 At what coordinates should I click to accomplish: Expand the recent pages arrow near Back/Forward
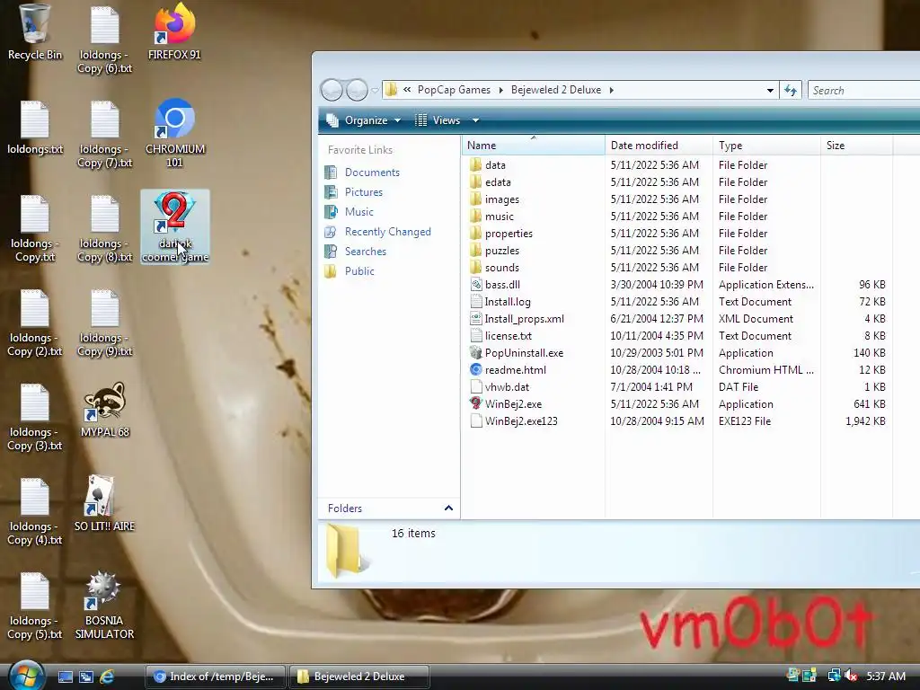[x=375, y=91]
